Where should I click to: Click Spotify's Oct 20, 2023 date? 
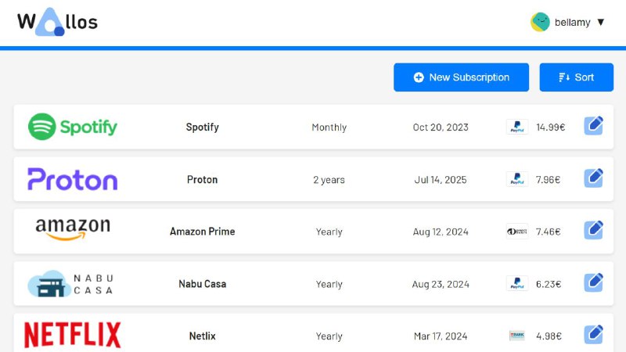(x=441, y=128)
